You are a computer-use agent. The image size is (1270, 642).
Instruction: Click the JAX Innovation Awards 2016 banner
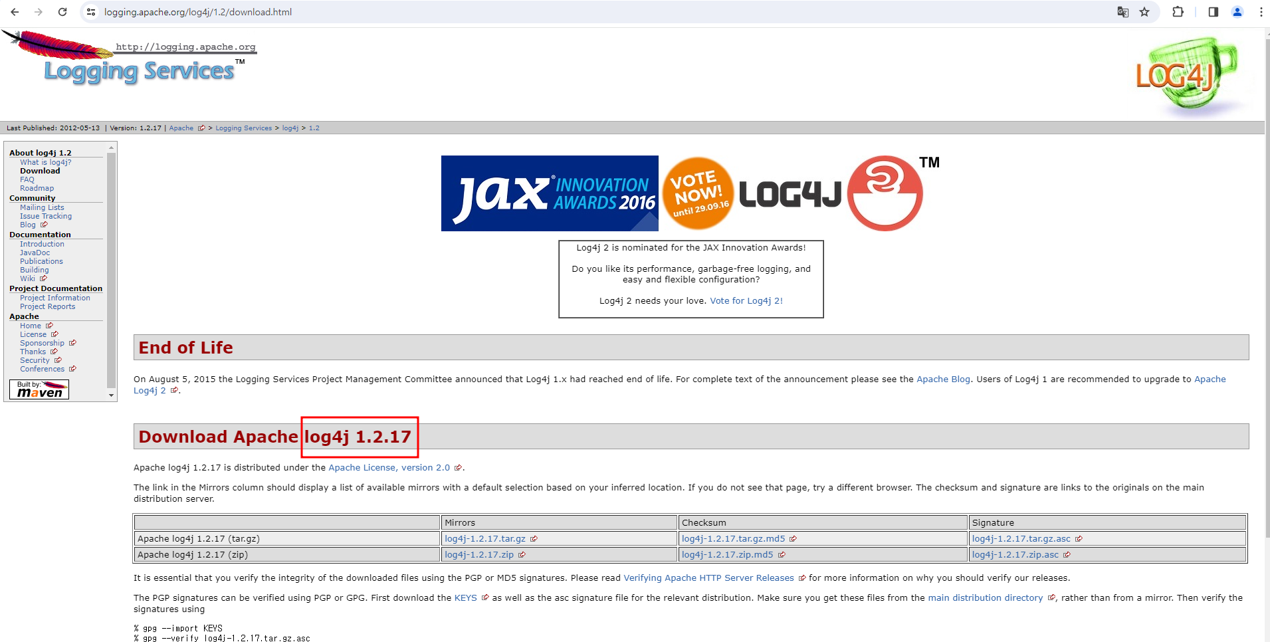point(550,193)
